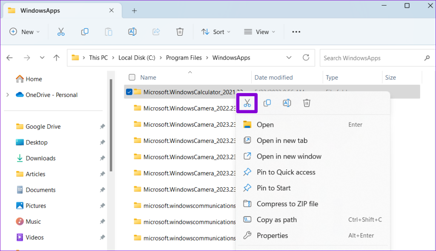Click pin icon next to Pictures
This screenshot has width=436, height=251.
click(102, 205)
